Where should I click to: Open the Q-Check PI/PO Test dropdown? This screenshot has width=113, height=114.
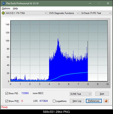(x=96, y=13)
